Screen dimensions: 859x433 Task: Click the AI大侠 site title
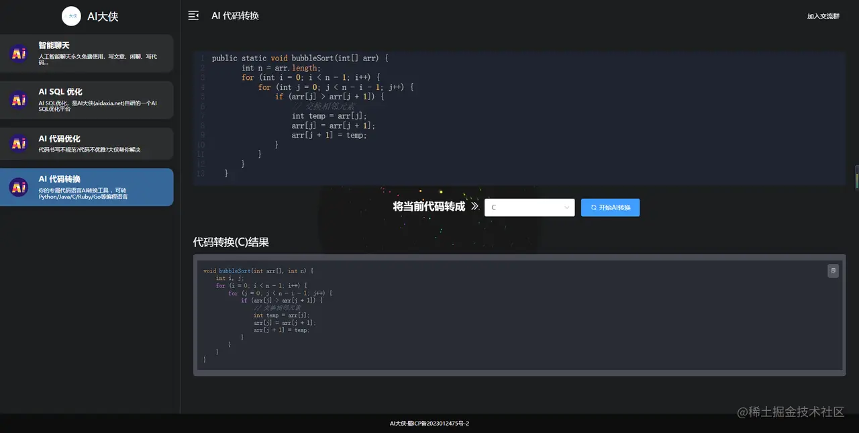coord(103,17)
